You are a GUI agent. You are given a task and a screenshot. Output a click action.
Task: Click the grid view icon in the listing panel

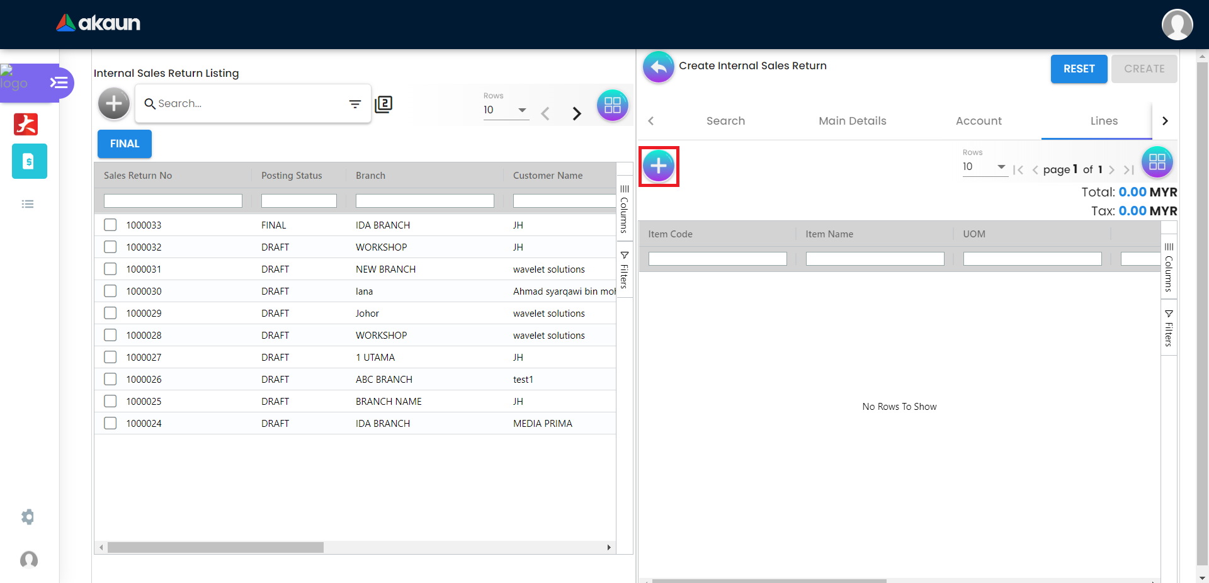(x=612, y=105)
